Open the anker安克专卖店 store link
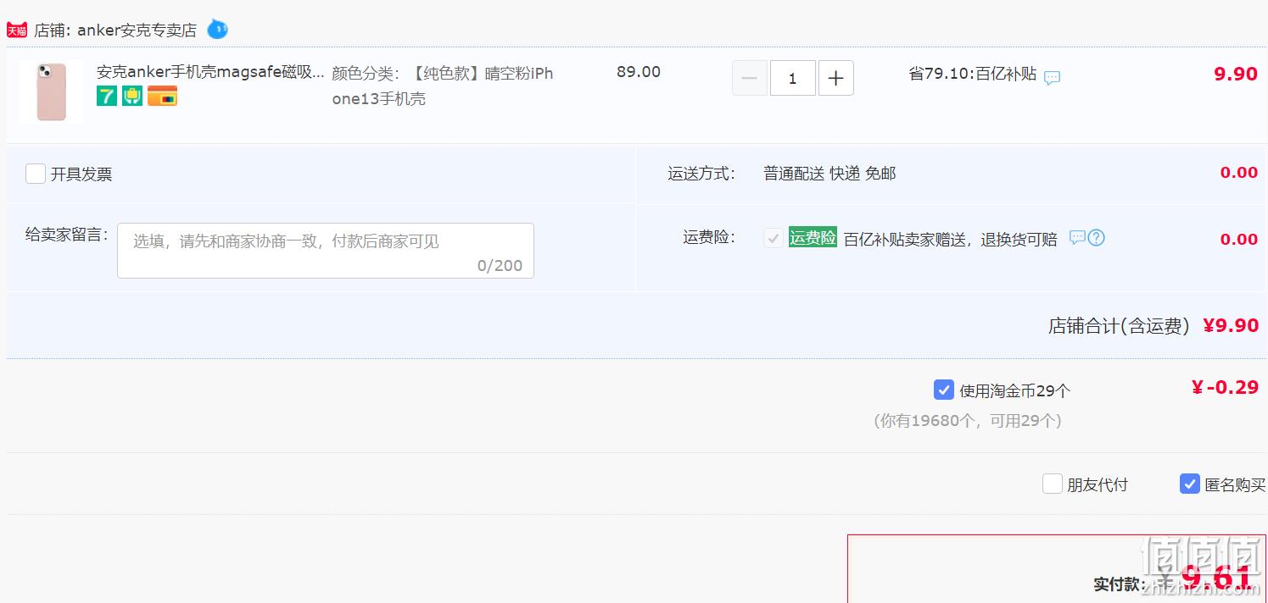1268x603 pixels. point(137,30)
